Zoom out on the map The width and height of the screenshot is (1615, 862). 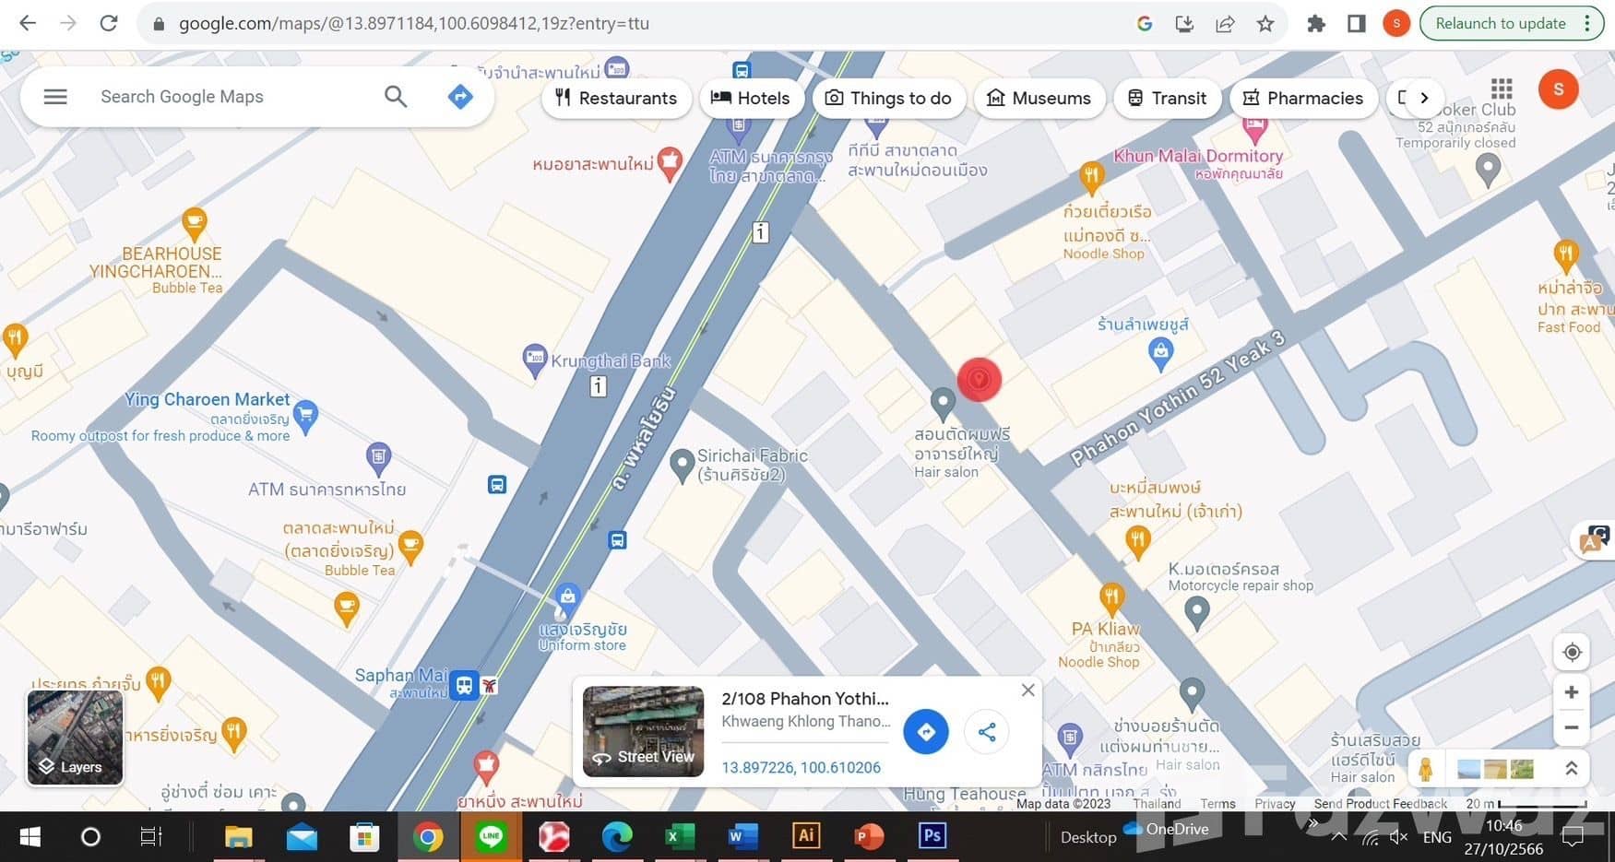tap(1572, 727)
